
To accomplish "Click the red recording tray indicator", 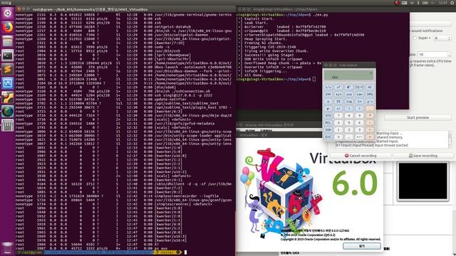I will [397, 3].
